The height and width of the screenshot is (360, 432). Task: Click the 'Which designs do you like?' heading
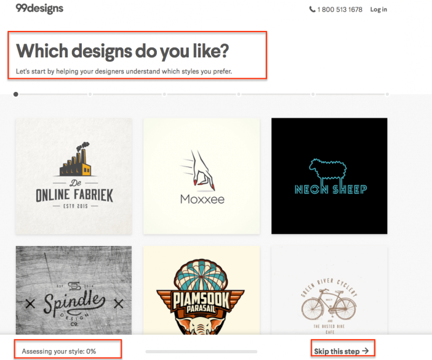(x=122, y=51)
